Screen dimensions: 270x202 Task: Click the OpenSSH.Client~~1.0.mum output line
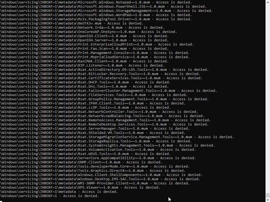(x=84, y=36)
